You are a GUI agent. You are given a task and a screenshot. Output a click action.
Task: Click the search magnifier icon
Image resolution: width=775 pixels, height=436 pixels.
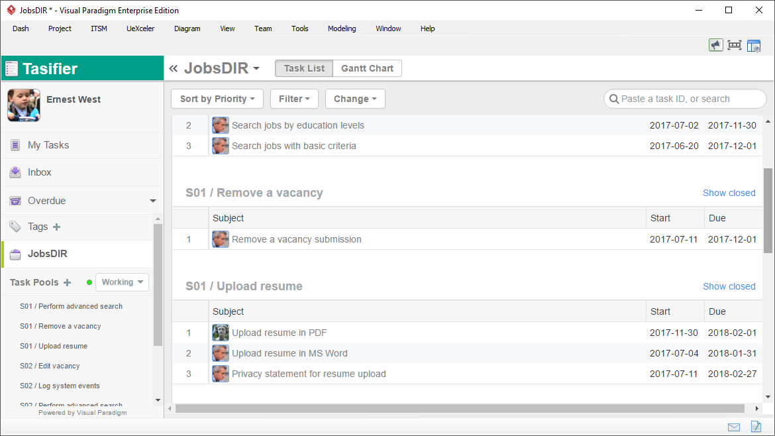click(614, 99)
